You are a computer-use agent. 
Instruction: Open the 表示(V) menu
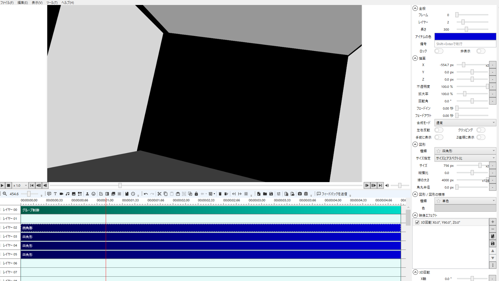click(37, 3)
